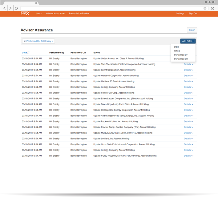Screen dimensions: 218x197
Task: Close the browser tab
Action: (x=36, y=3)
